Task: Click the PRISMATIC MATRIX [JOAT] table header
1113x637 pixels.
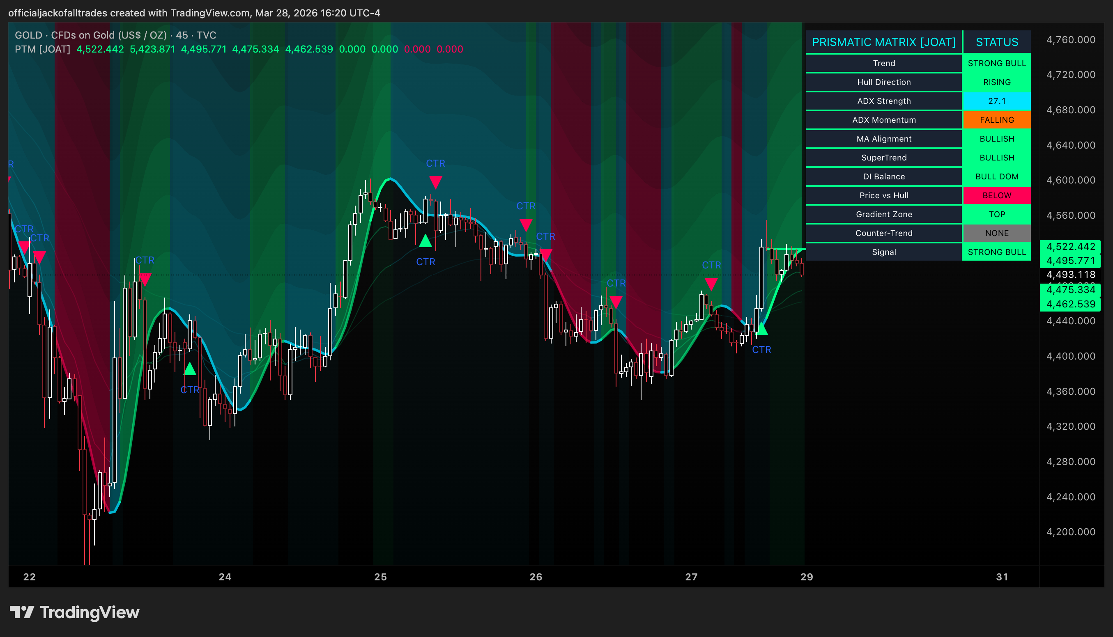Action: coord(884,42)
